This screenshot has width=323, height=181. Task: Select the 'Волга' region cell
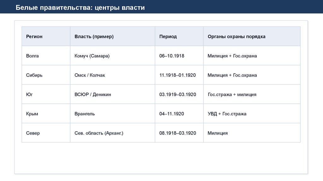coord(32,56)
